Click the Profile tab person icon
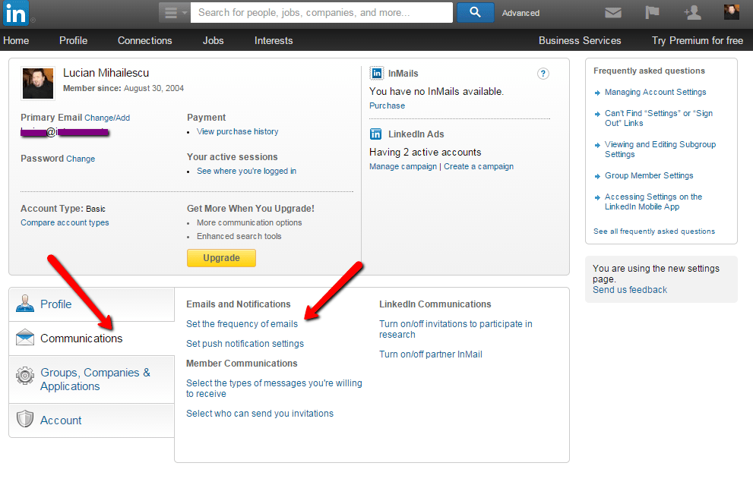 point(25,304)
